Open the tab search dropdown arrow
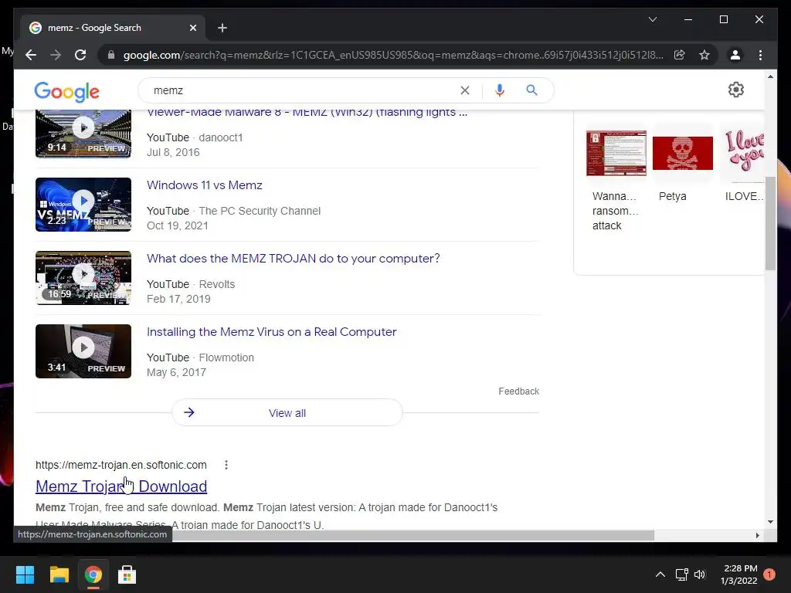Image resolution: width=791 pixels, height=593 pixels. [x=652, y=19]
